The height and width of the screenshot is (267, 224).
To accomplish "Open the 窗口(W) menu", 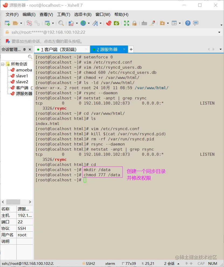I will coord(103,15).
